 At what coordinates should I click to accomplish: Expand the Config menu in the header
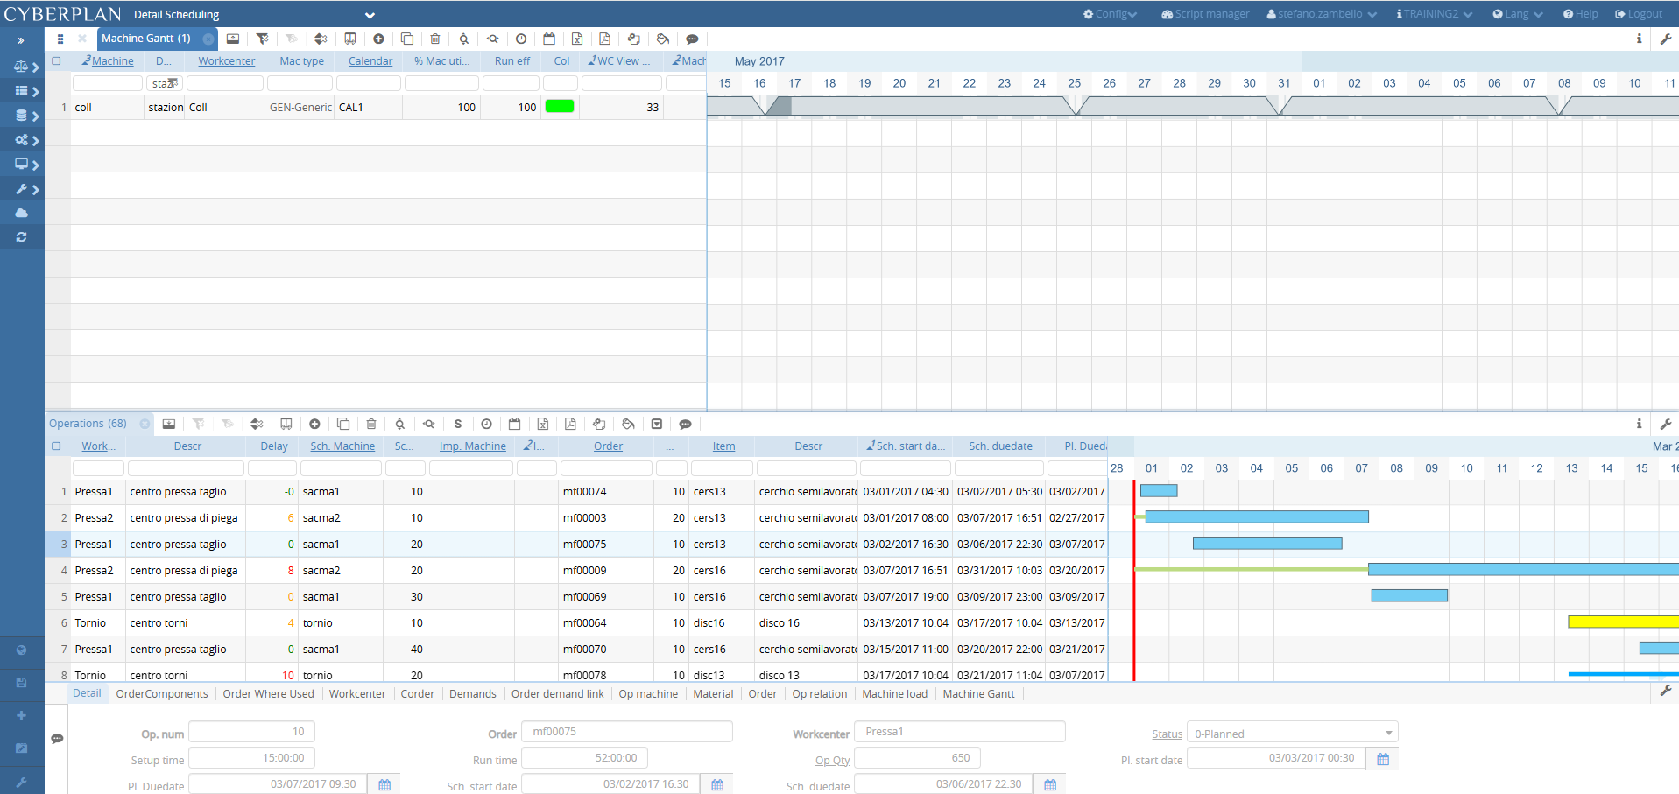click(x=1110, y=14)
